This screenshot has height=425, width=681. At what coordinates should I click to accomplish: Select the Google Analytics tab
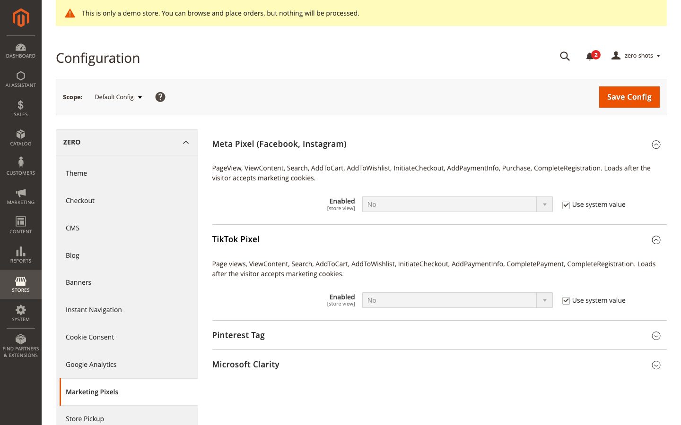click(x=127, y=365)
